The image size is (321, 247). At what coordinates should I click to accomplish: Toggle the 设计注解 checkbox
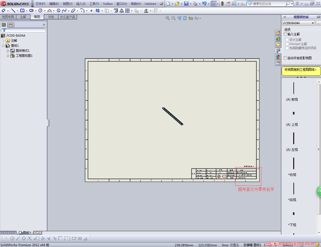pos(287,40)
